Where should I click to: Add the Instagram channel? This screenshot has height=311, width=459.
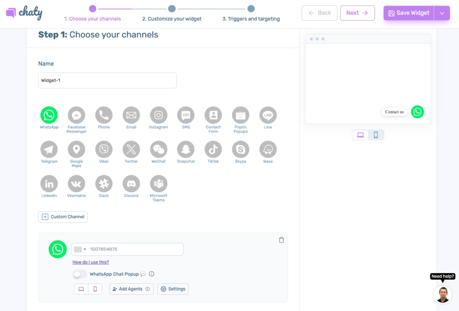159,115
